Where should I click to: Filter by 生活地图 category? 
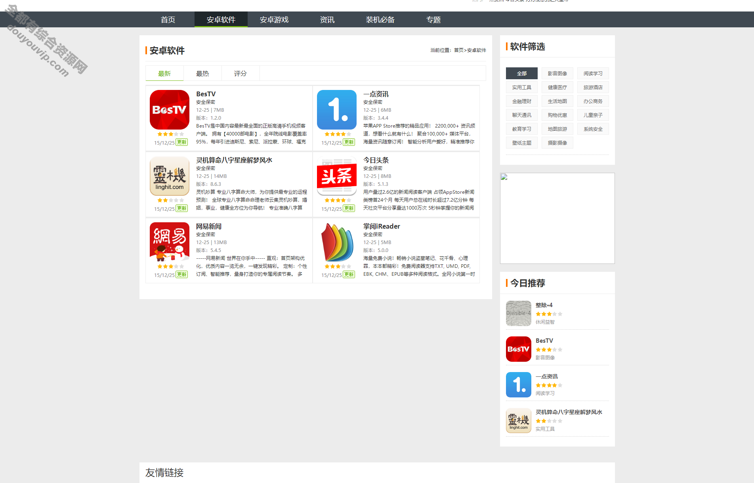point(557,101)
